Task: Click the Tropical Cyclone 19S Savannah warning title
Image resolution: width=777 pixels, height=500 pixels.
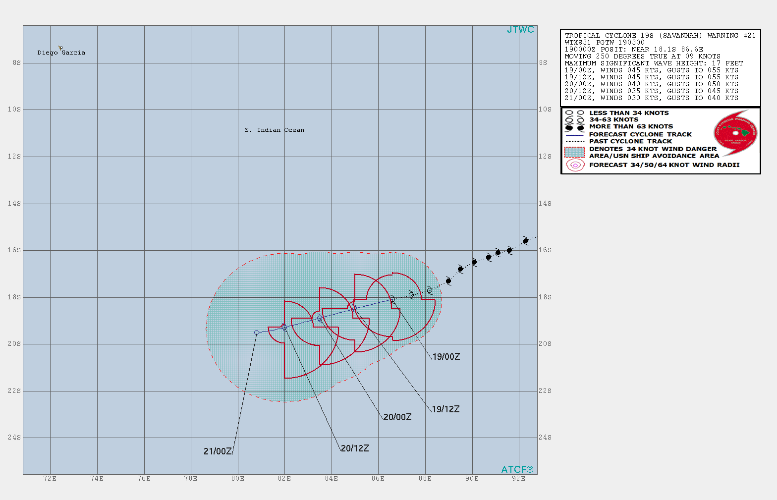Action: point(660,36)
